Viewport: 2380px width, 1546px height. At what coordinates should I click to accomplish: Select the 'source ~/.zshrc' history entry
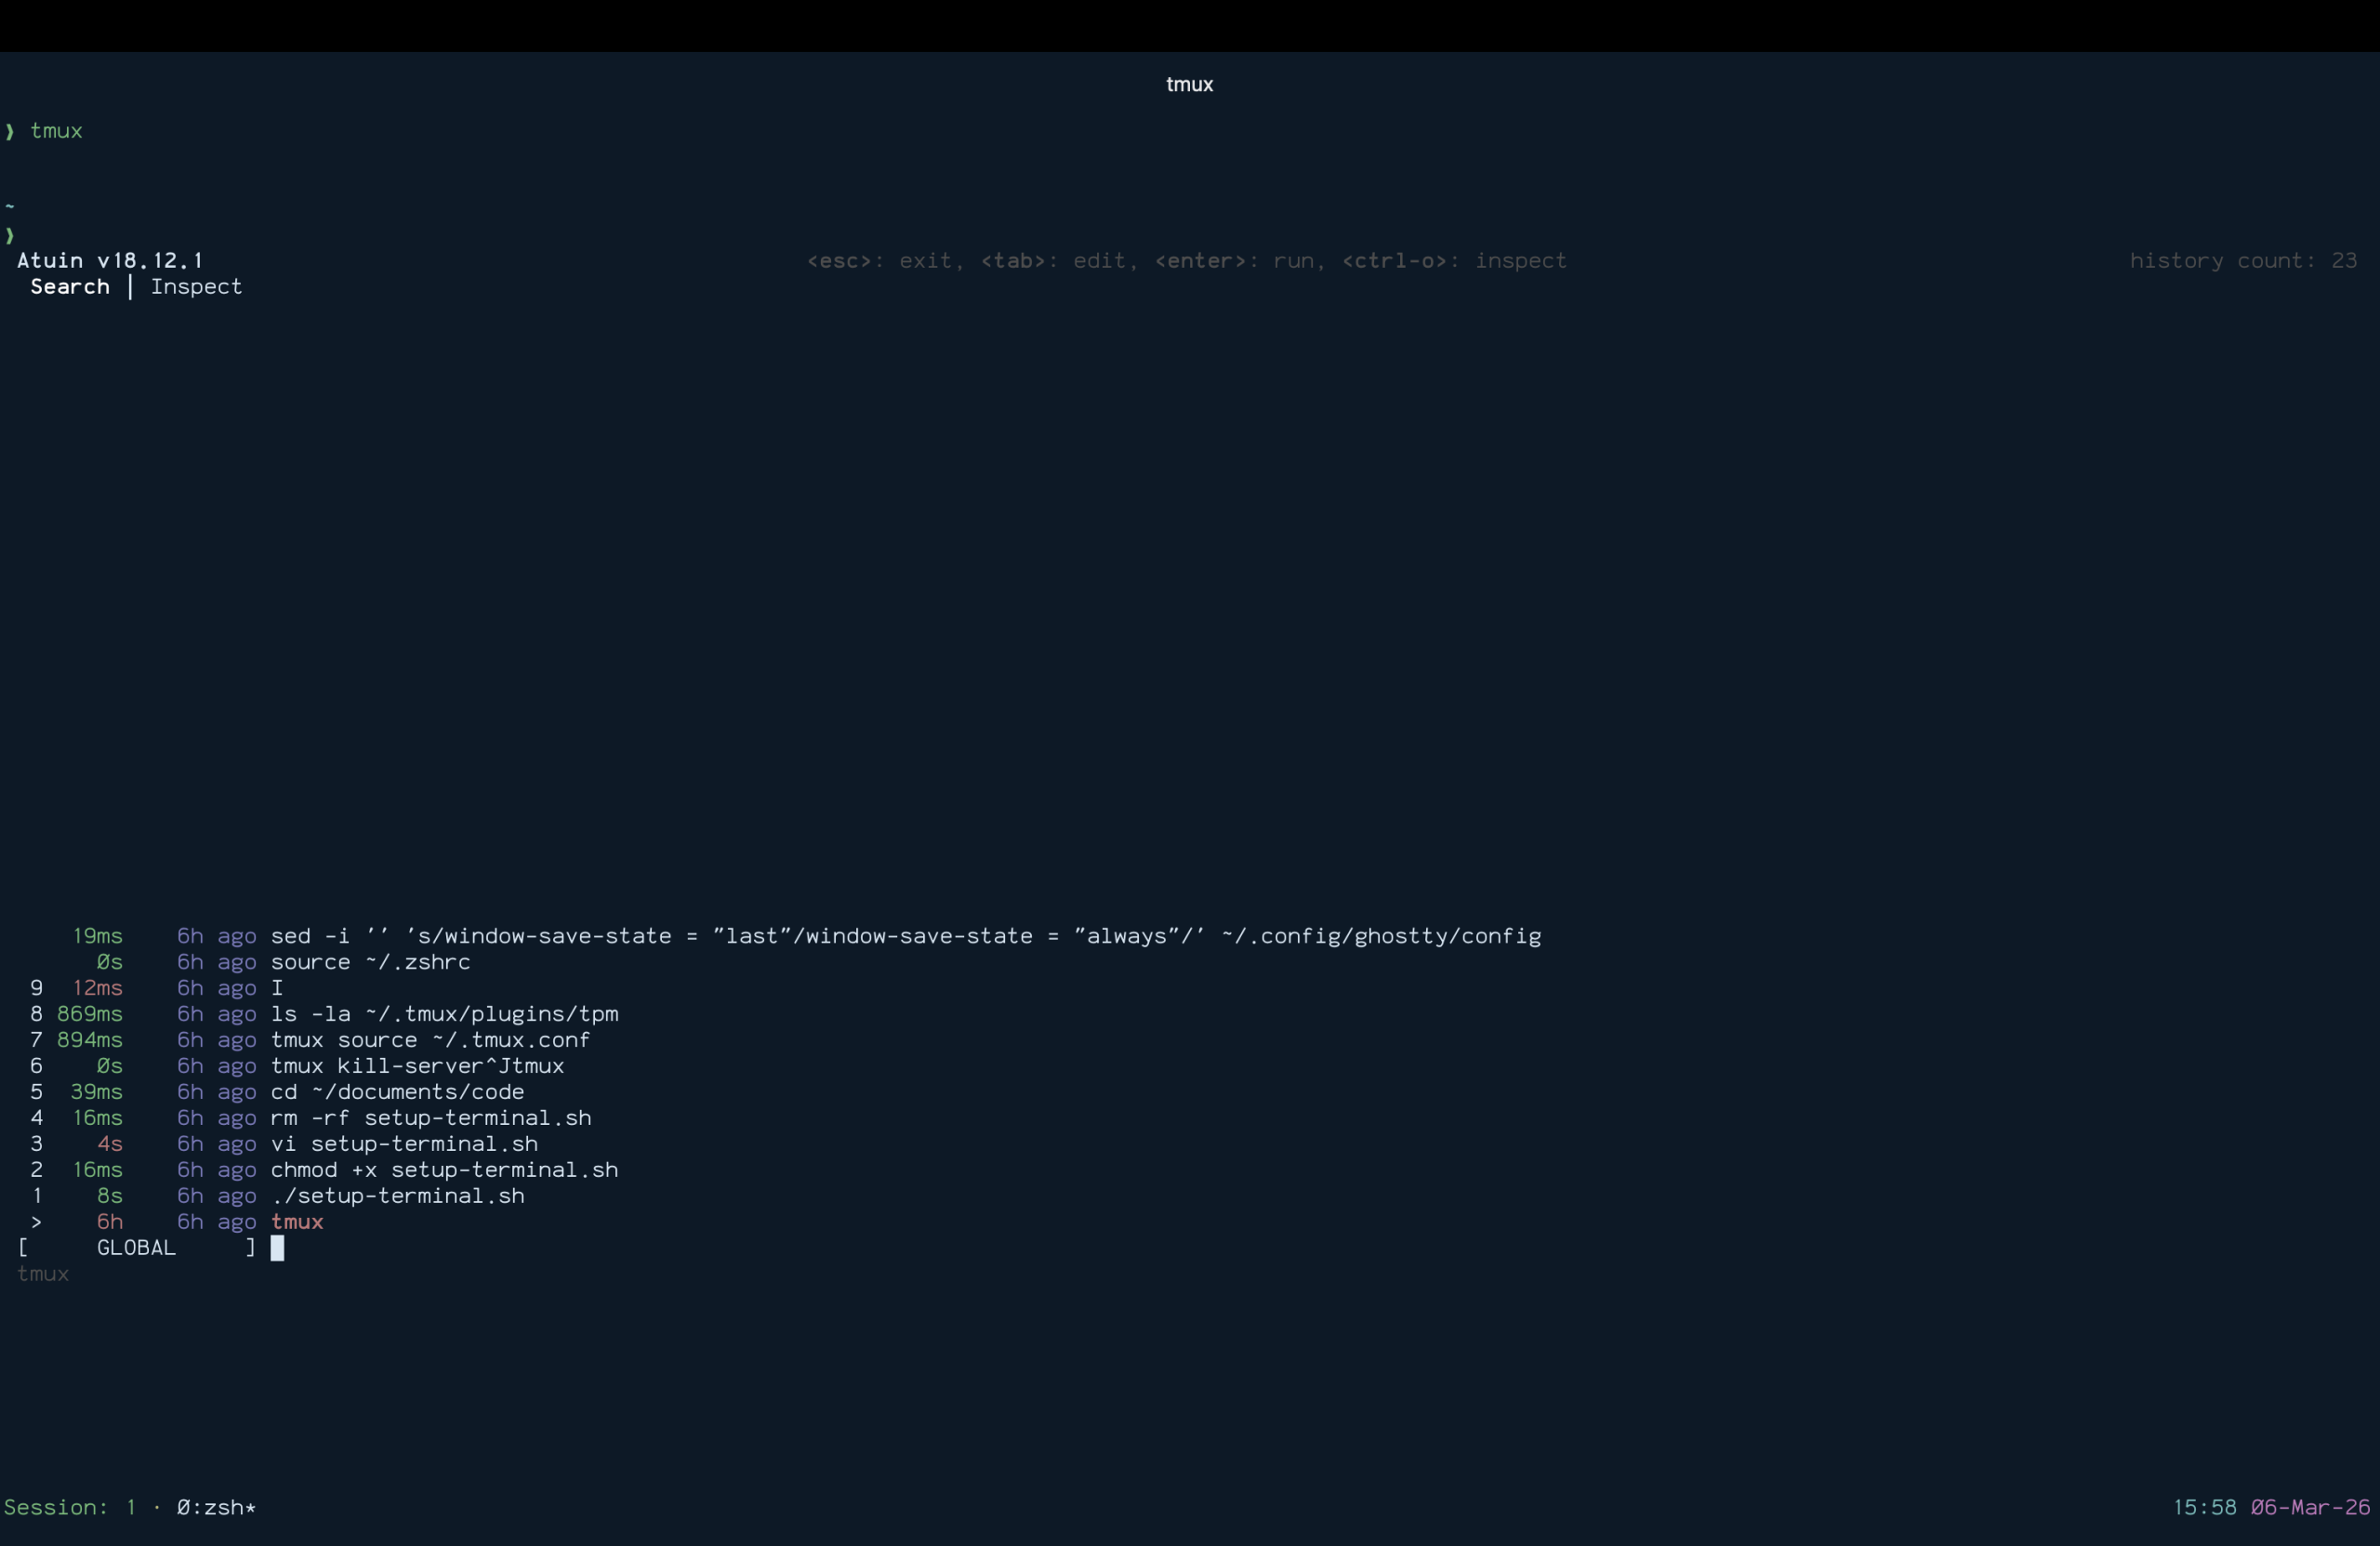point(370,962)
